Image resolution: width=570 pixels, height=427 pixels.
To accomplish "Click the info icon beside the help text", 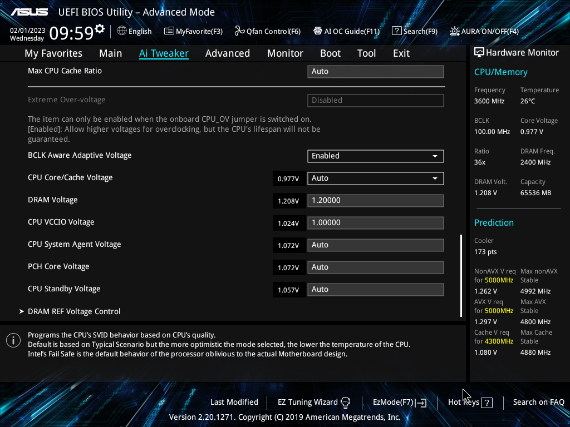I will [13, 340].
